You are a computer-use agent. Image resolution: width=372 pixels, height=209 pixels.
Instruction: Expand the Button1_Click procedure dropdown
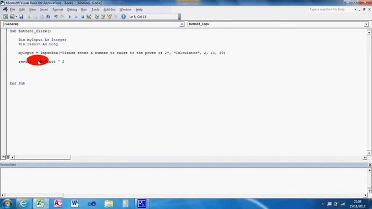[x=366, y=24]
